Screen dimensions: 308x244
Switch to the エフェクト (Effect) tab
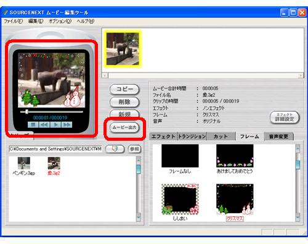163,136
